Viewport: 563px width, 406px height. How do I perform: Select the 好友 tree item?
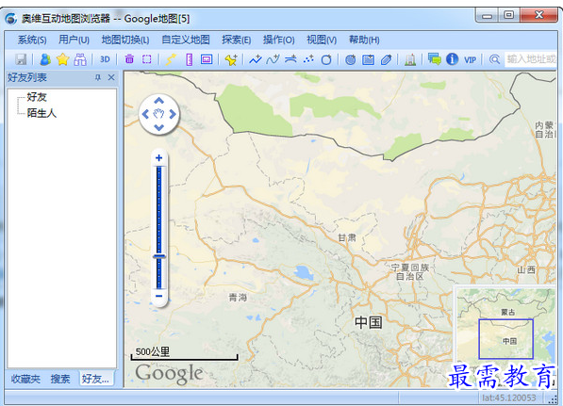(37, 97)
